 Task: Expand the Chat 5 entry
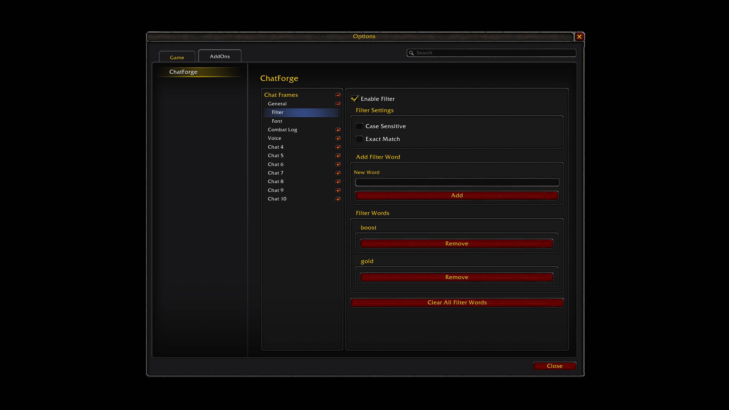click(x=338, y=156)
